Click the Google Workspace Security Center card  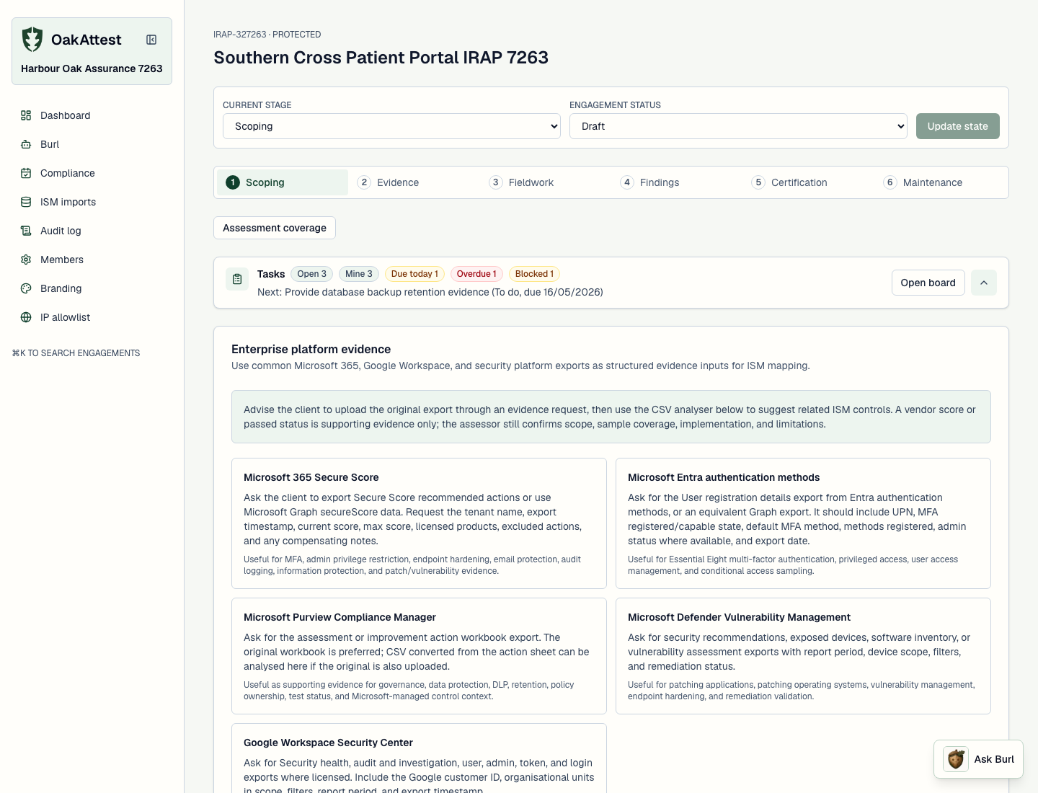coord(419,758)
